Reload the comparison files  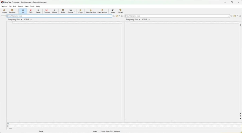(120, 11)
